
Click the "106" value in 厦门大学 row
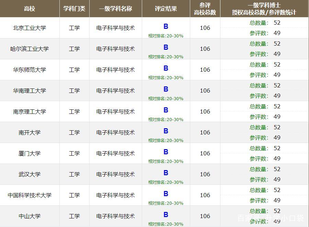pyautogui.click(x=205, y=153)
